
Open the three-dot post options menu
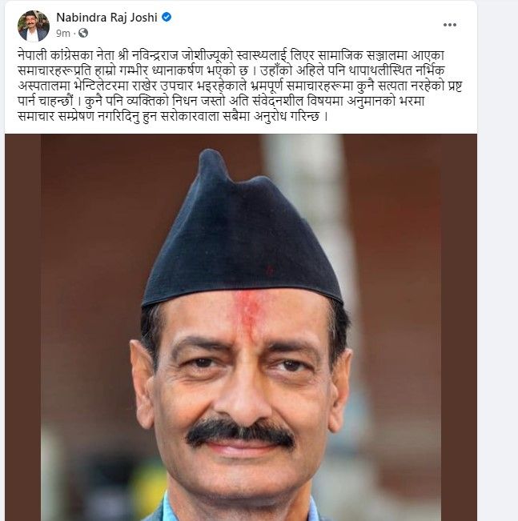point(449,25)
